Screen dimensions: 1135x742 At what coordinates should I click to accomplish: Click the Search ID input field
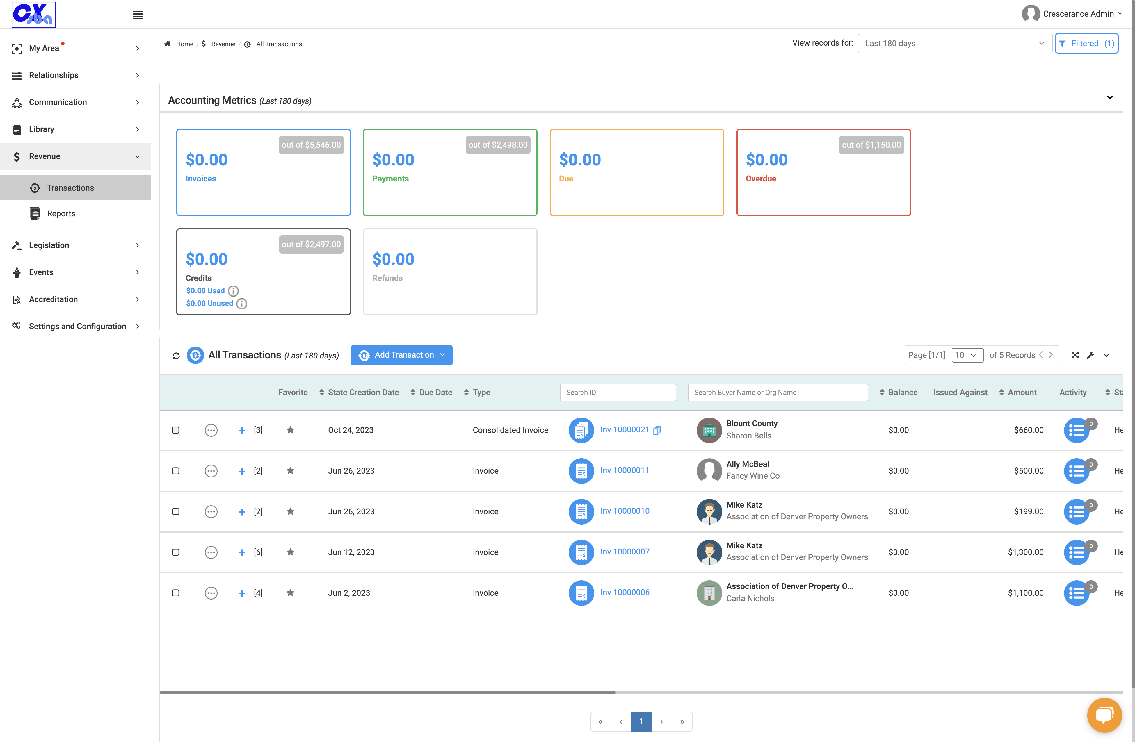pyautogui.click(x=618, y=392)
